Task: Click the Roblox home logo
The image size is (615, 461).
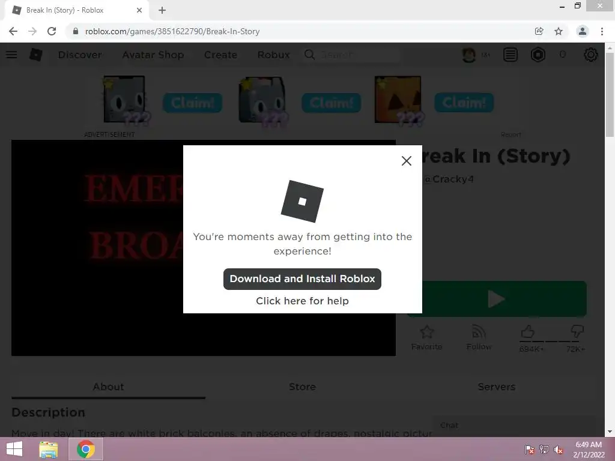Action: (x=35, y=55)
